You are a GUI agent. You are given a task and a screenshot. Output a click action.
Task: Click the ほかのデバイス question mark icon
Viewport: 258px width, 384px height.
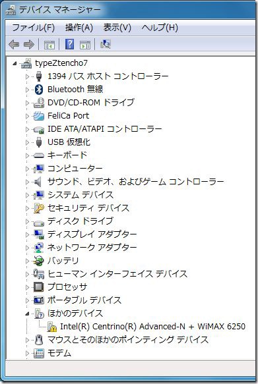(x=39, y=314)
